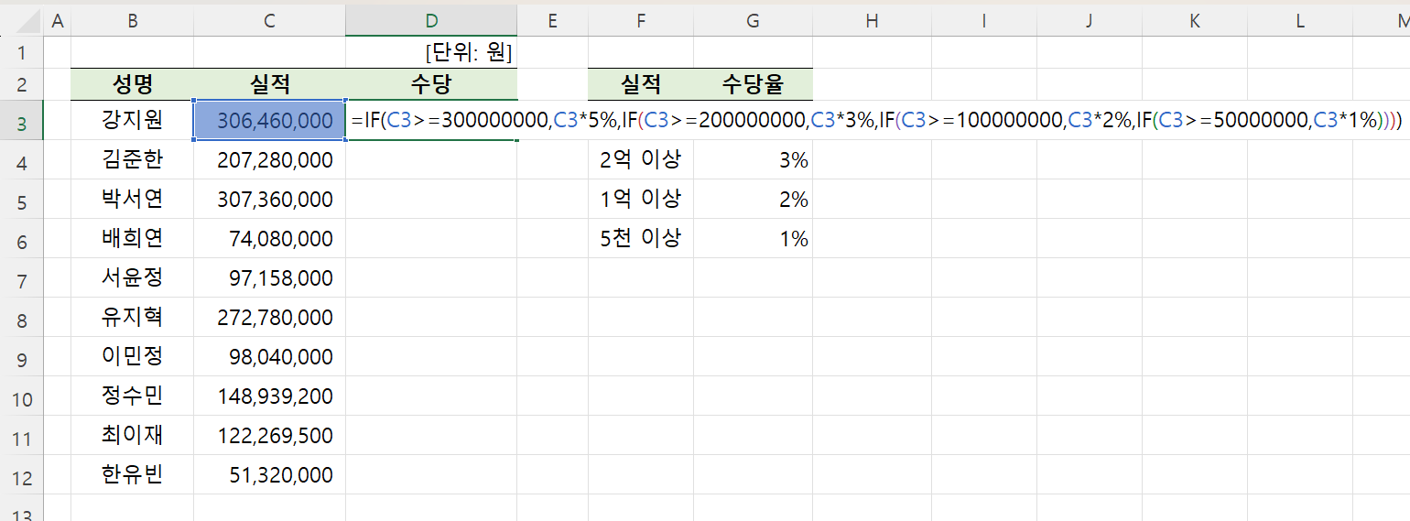
Task: Select the name cell 박서연
Action: [133, 200]
